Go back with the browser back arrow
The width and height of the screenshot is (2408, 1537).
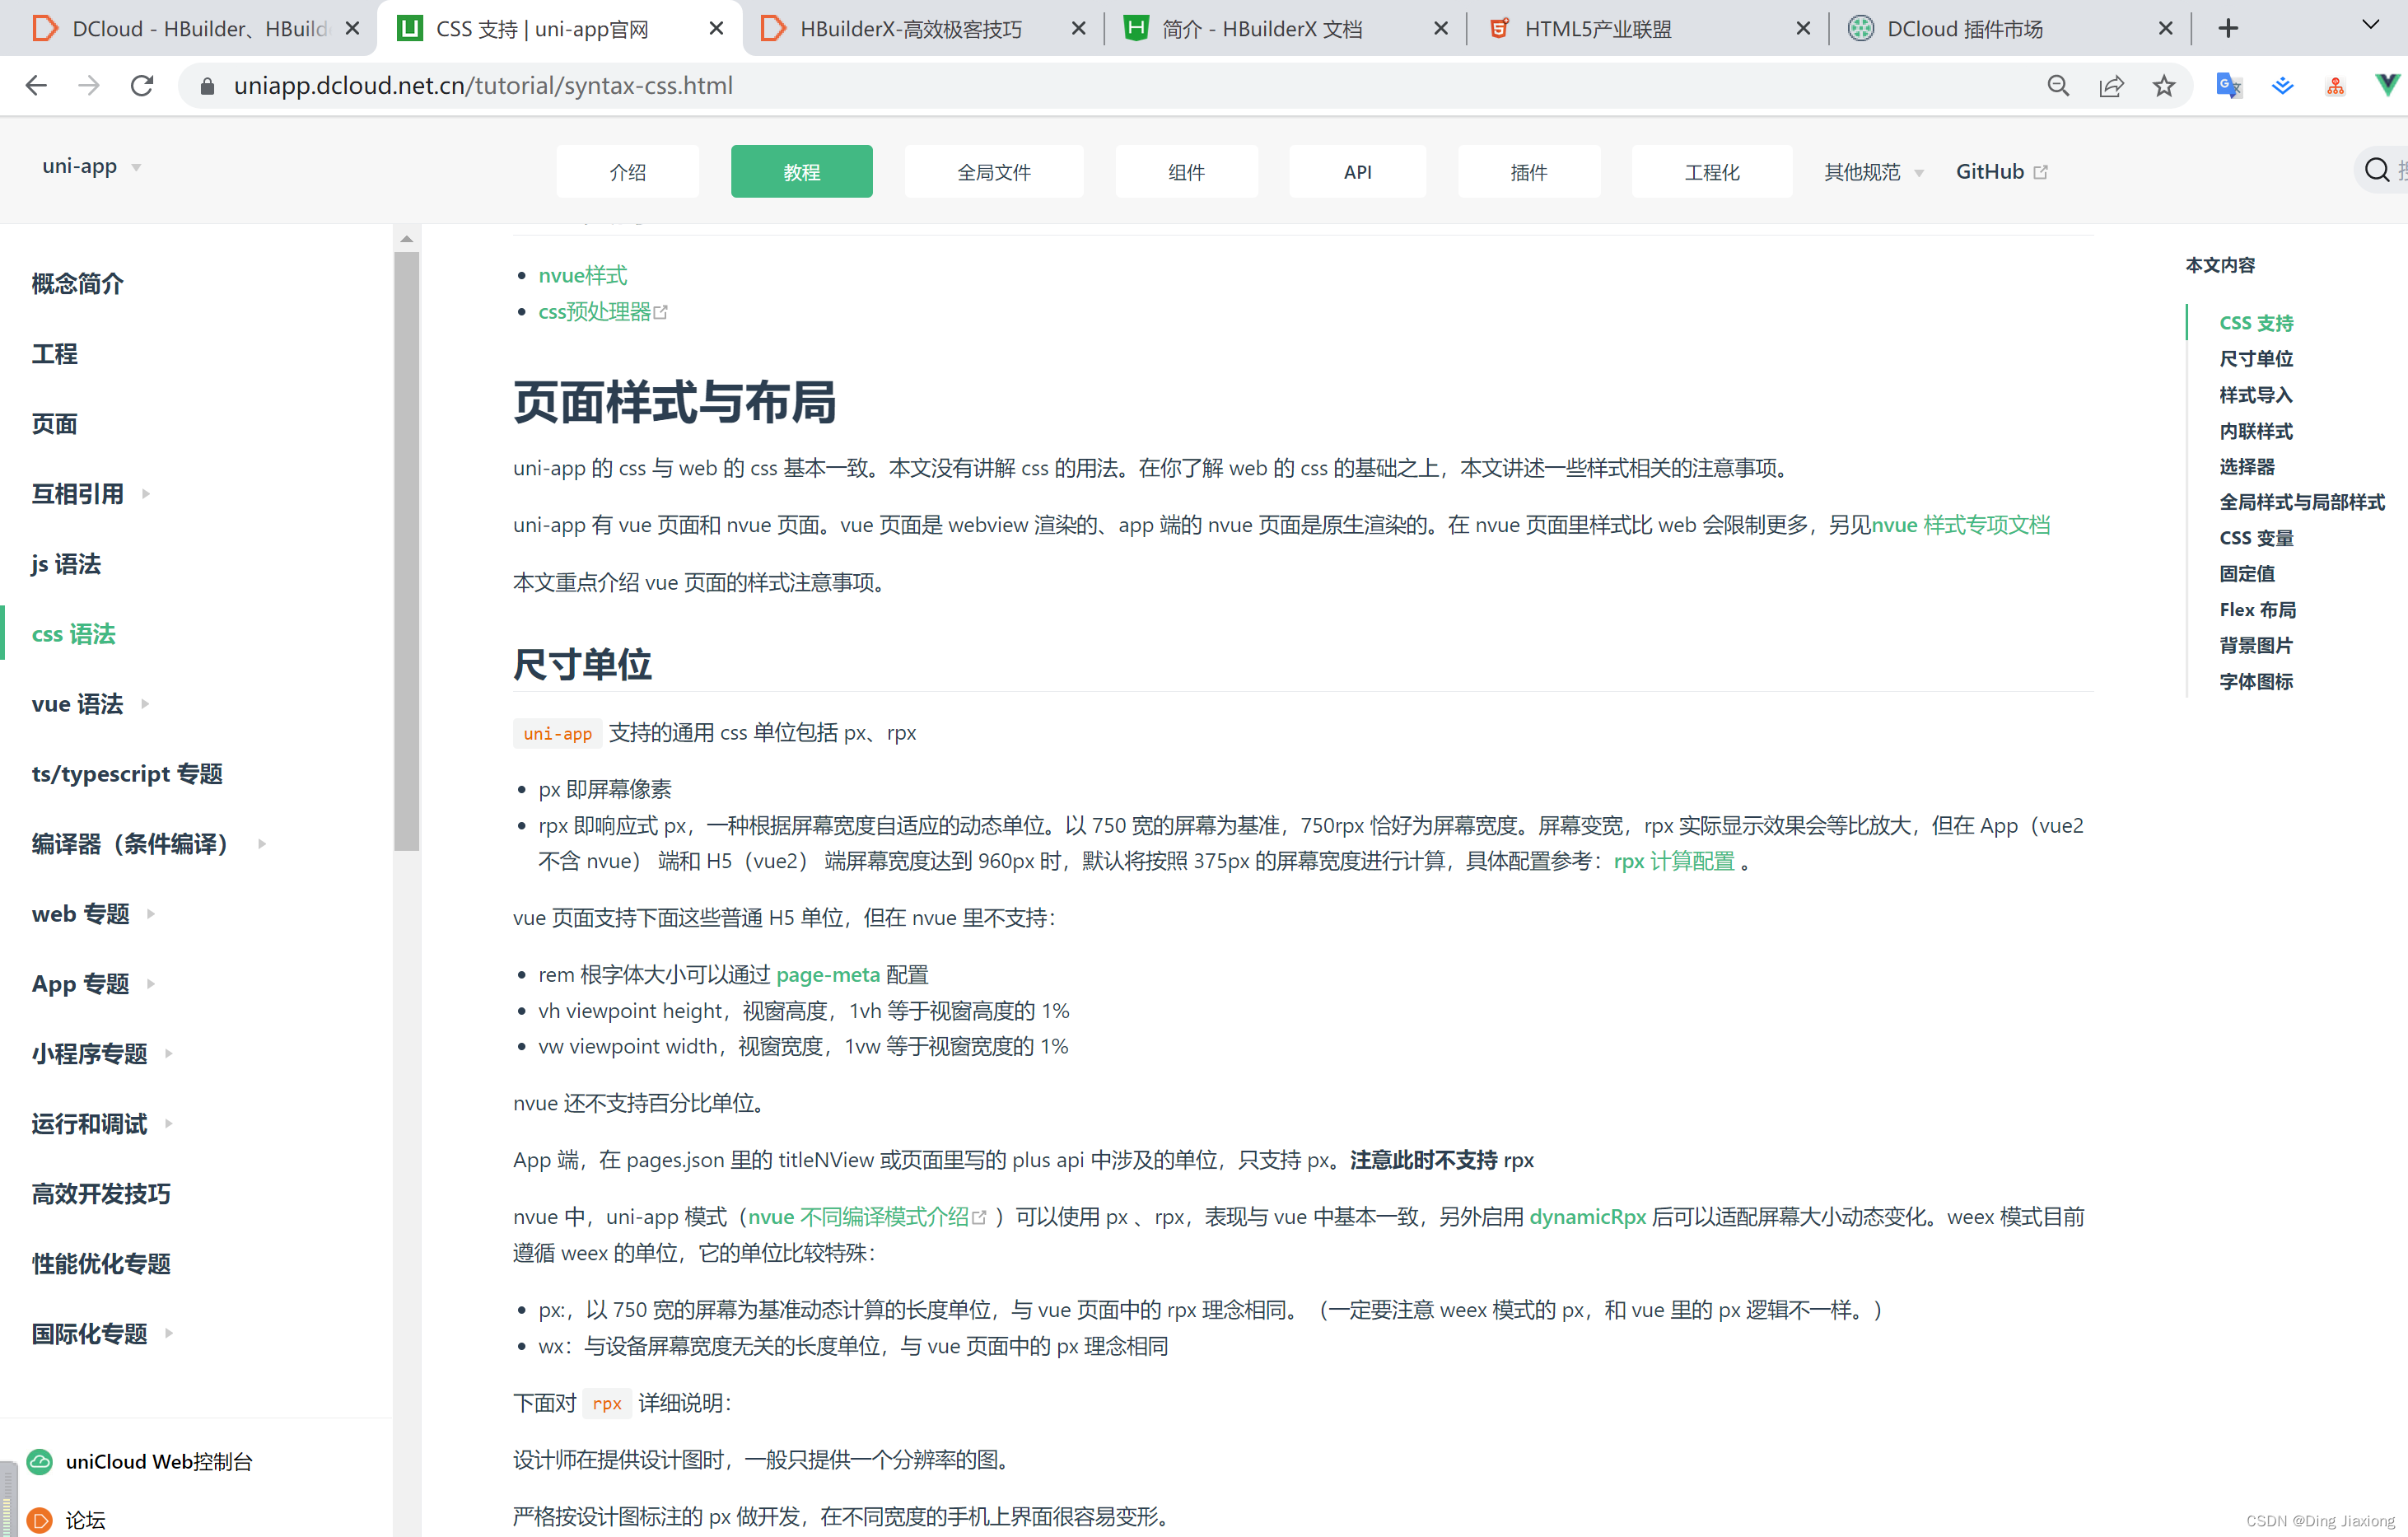click(37, 86)
